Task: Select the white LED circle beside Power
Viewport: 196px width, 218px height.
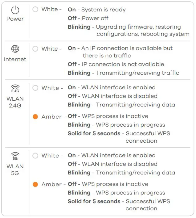Action: click(x=35, y=10)
